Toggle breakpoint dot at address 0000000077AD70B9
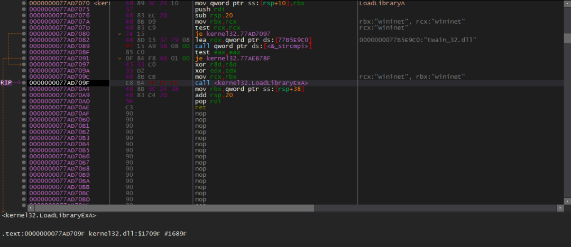The image size is (571, 247). click(x=24, y=175)
